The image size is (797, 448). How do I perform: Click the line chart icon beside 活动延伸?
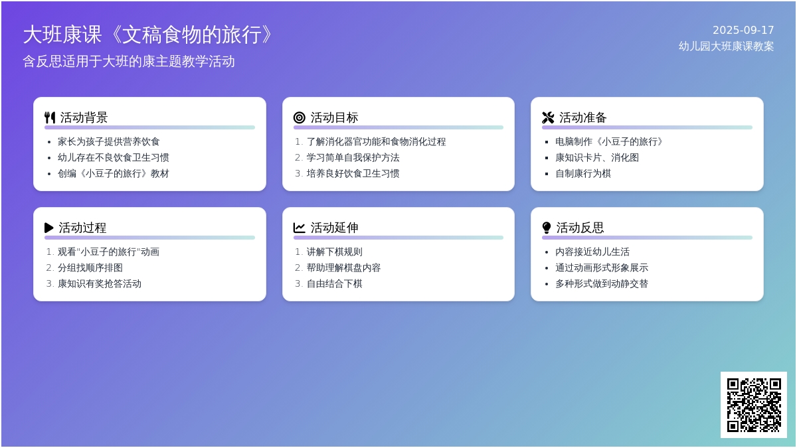click(x=300, y=228)
